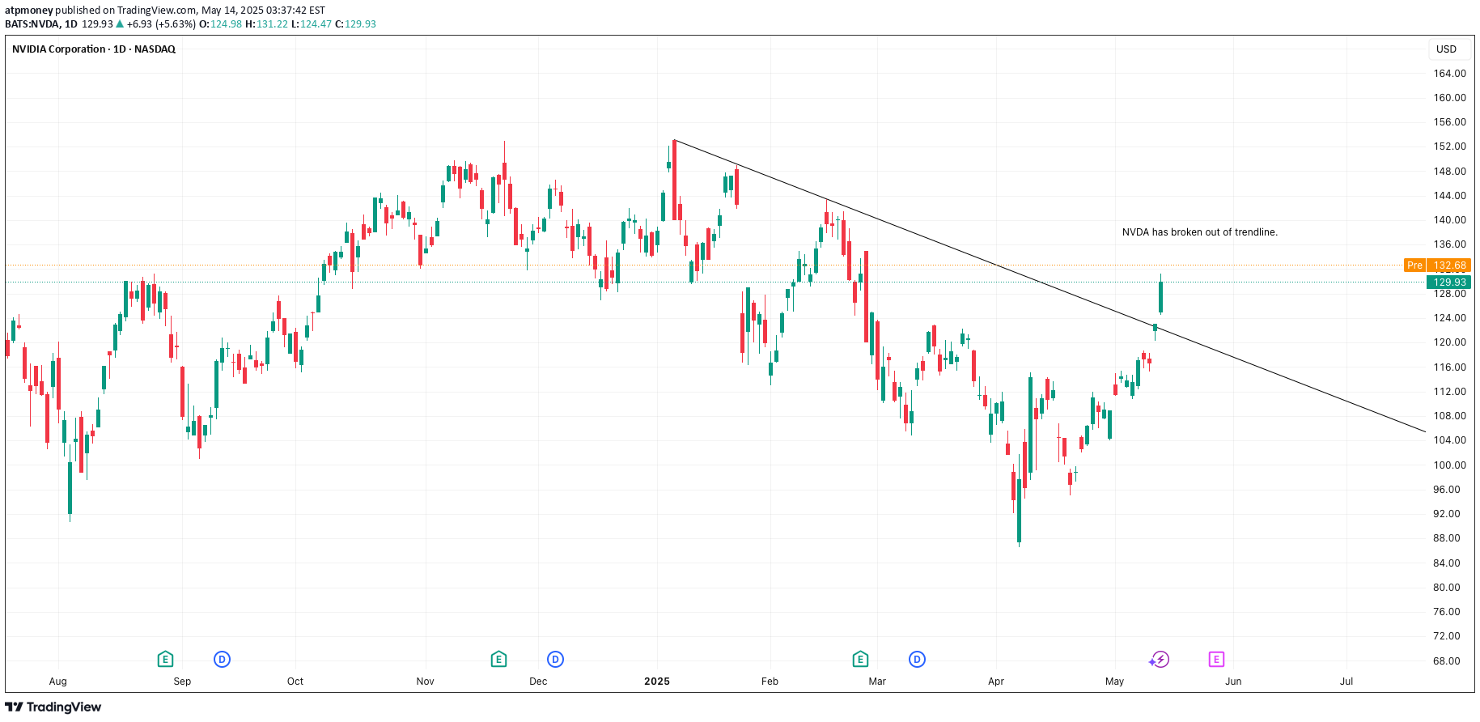1480x722 pixels.
Task: Click the NVIDIA Corporation chart title
Action: point(94,49)
